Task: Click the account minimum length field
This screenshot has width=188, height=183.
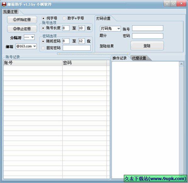Action: 66,28
